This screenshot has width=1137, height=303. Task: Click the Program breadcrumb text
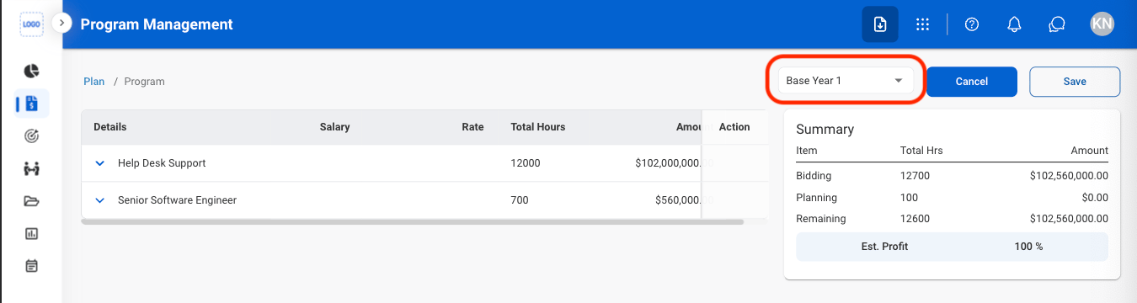coord(145,82)
